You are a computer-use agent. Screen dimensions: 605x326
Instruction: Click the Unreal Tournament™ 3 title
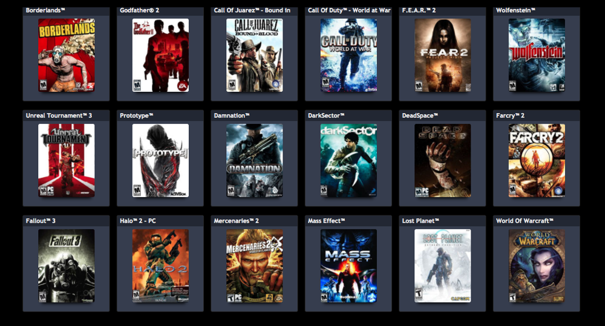pos(59,116)
